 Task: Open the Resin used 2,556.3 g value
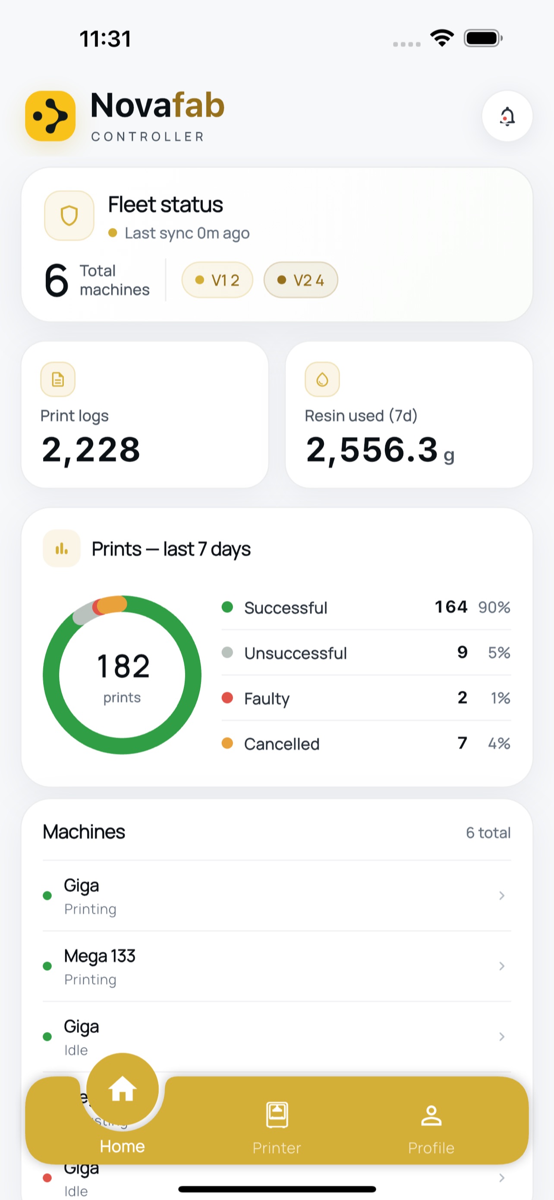380,450
